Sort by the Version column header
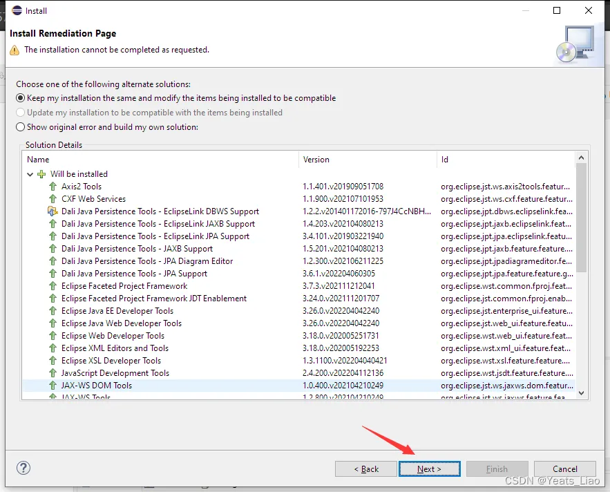610x492 pixels. pos(368,160)
